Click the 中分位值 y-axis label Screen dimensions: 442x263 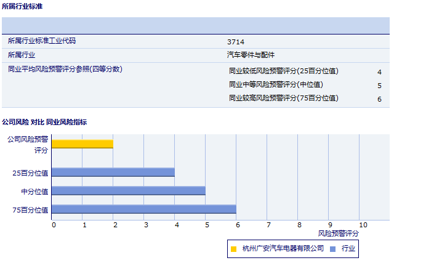(x=35, y=192)
